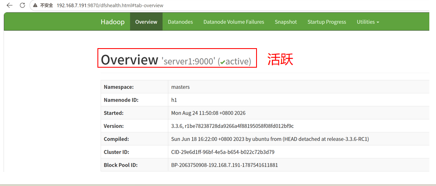Click the Started timestamp value

[208, 113]
